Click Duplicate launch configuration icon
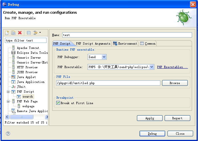The image size is (198, 141). coord(13,33)
